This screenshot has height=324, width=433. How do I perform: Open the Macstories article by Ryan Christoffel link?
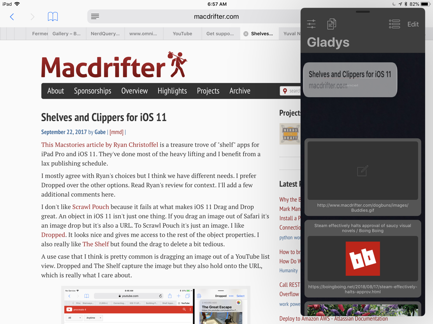pyautogui.click(x=100, y=145)
